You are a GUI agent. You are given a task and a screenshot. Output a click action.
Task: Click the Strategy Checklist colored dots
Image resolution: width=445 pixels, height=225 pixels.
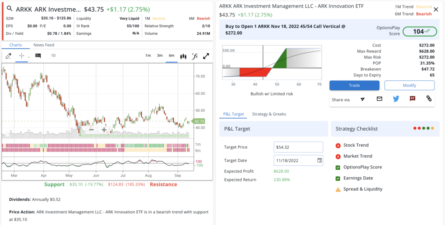pos(424,128)
